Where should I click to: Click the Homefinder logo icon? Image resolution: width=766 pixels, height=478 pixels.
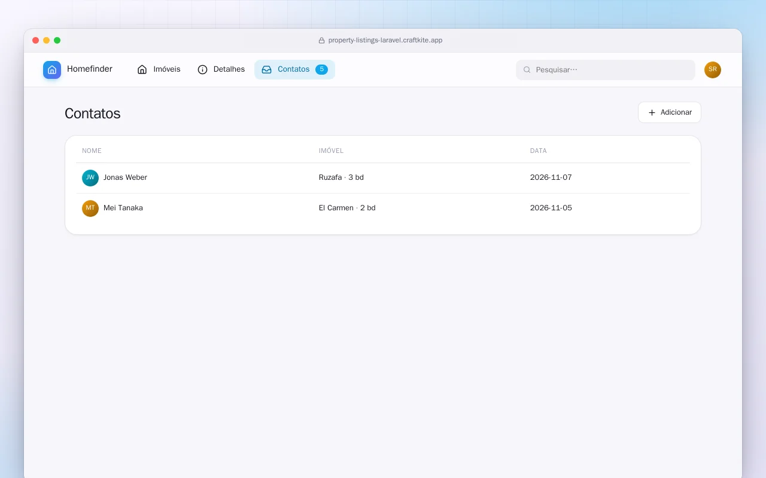pyautogui.click(x=52, y=70)
